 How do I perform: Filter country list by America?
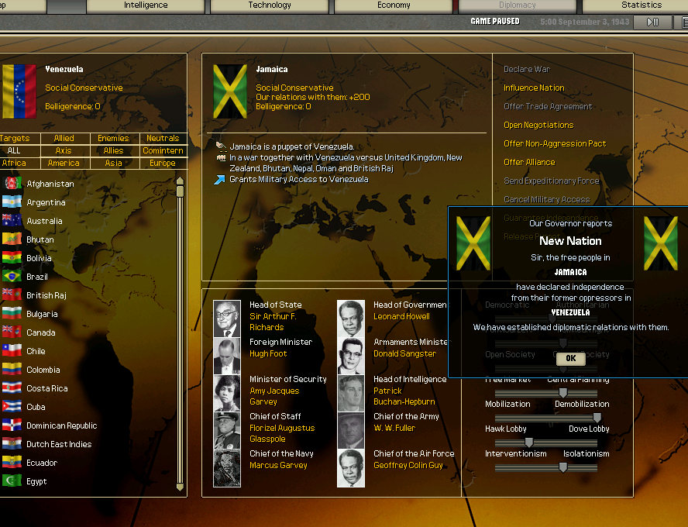64,163
